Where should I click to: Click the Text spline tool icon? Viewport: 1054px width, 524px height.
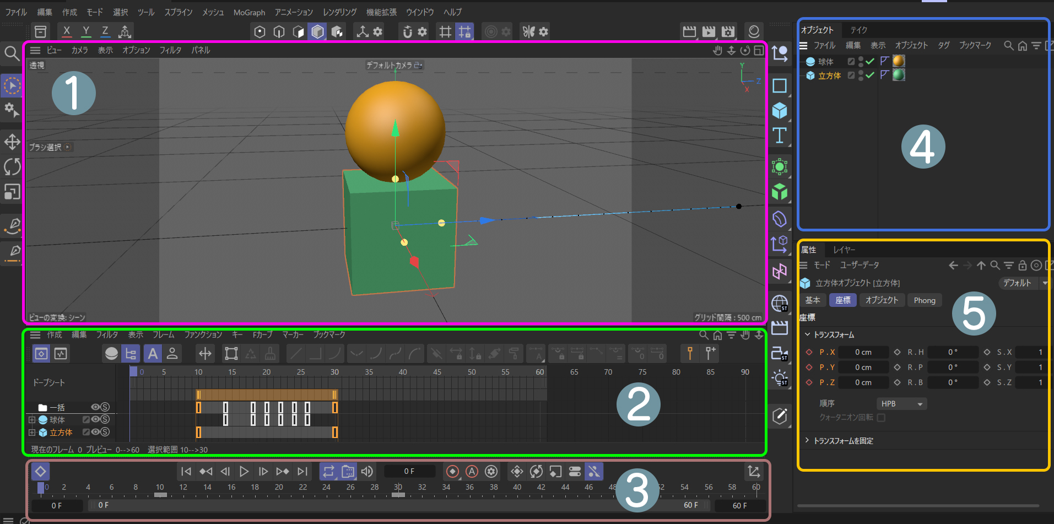[x=780, y=136]
